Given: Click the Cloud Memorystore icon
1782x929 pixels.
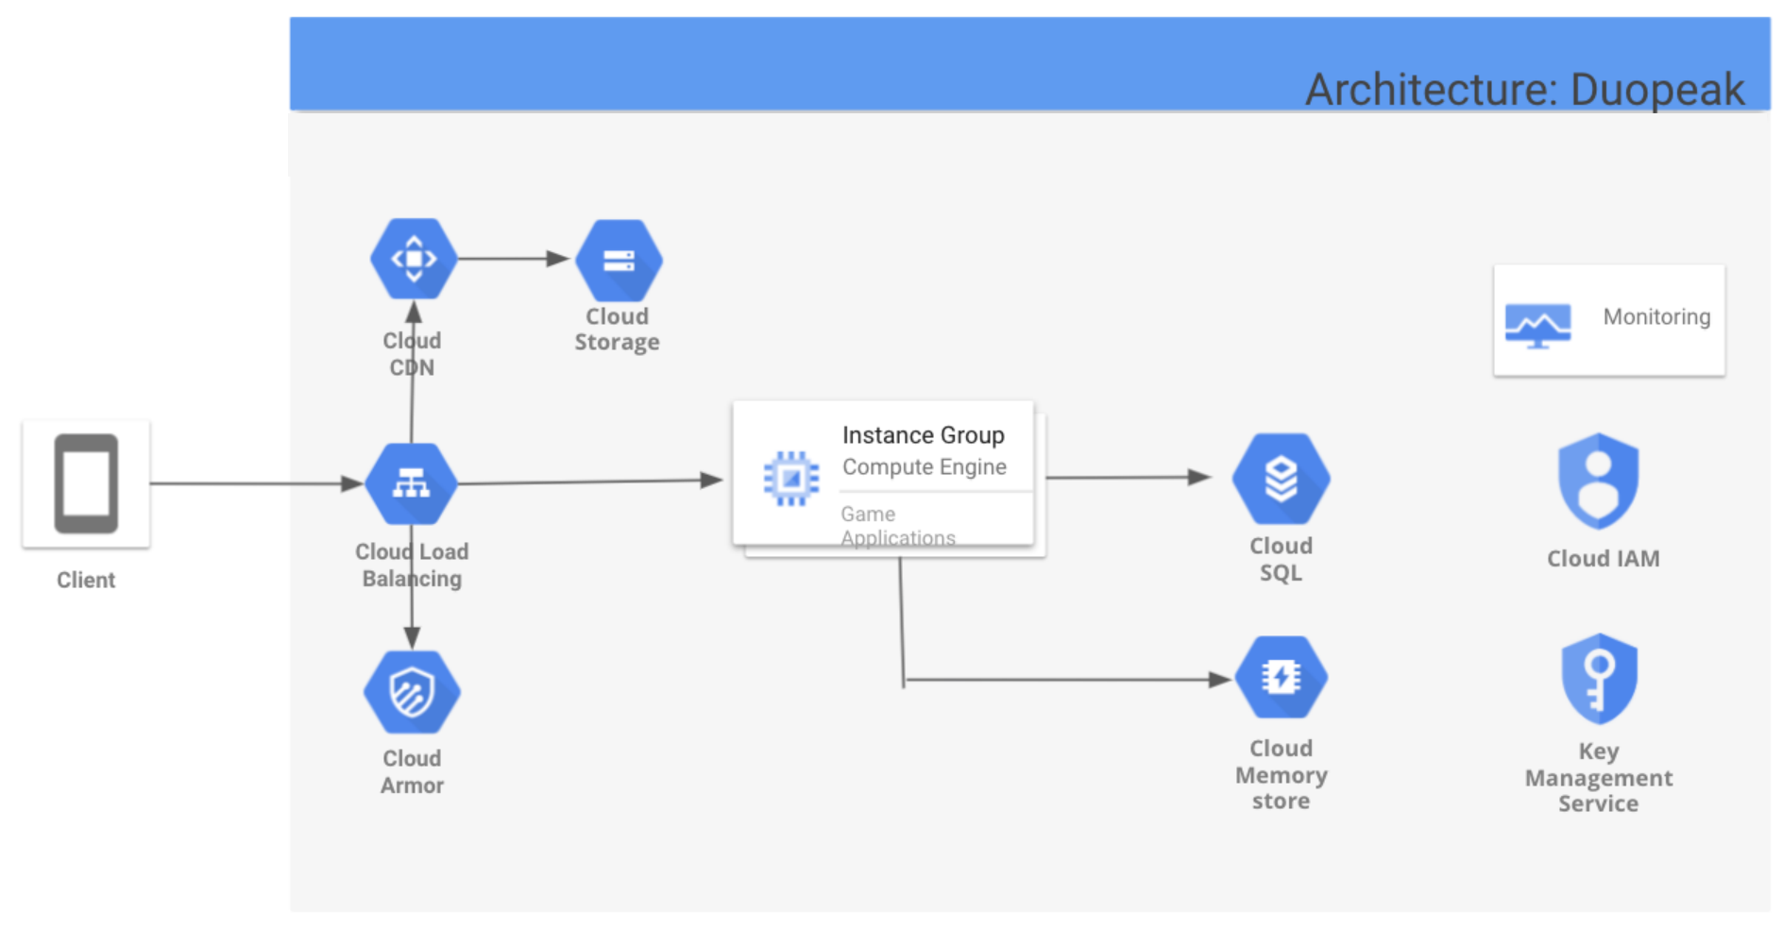Looking at the screenshot, I should pos(1281,677).
